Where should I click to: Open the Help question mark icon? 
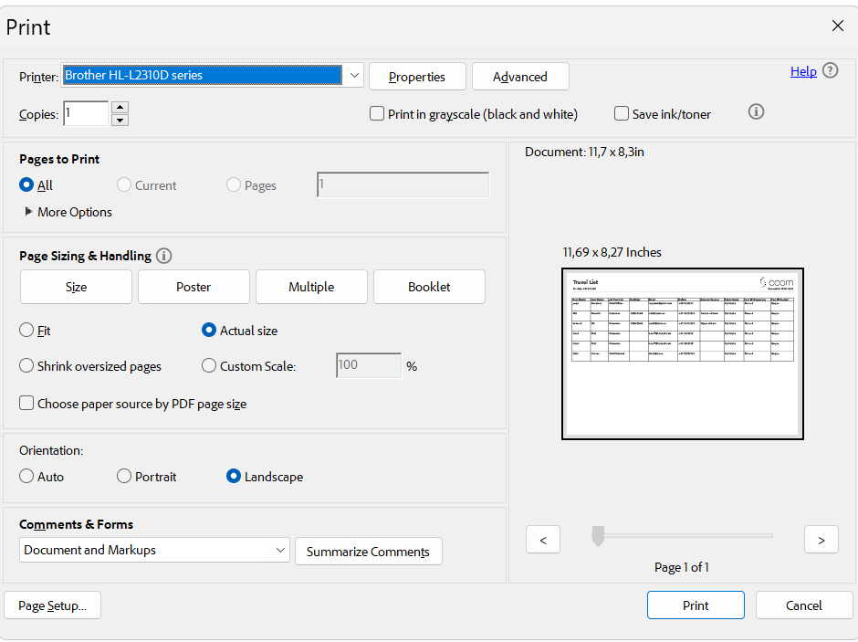click(830, 70)
